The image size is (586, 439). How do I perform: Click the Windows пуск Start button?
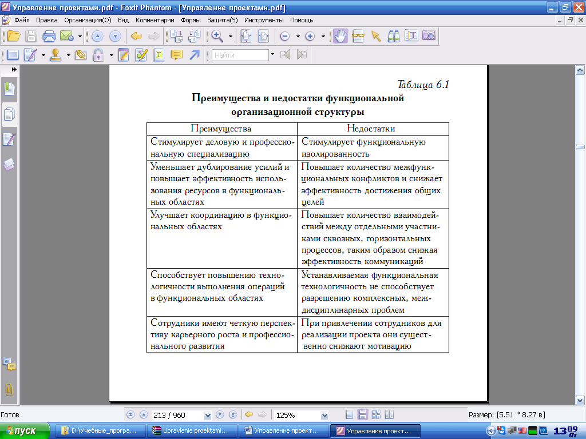coord(25,431)
